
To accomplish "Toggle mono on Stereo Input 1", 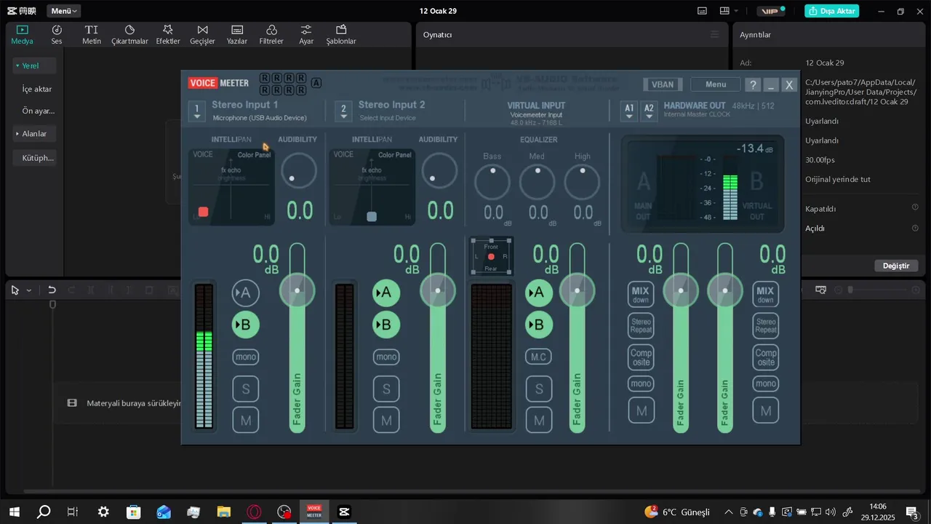I will [x=246, y=357].
